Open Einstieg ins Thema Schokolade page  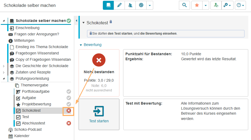pos(42,47)
